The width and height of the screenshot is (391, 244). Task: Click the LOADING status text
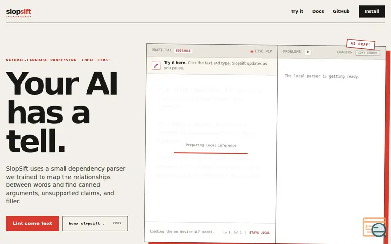[344, 52]
